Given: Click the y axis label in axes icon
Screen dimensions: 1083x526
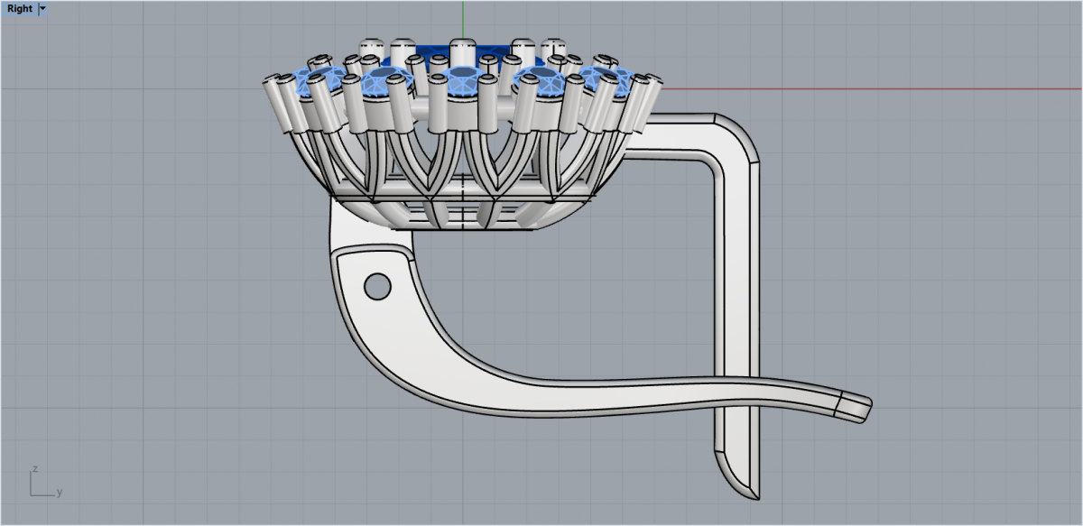Looking at the screenshot, I should coord(59,493).
